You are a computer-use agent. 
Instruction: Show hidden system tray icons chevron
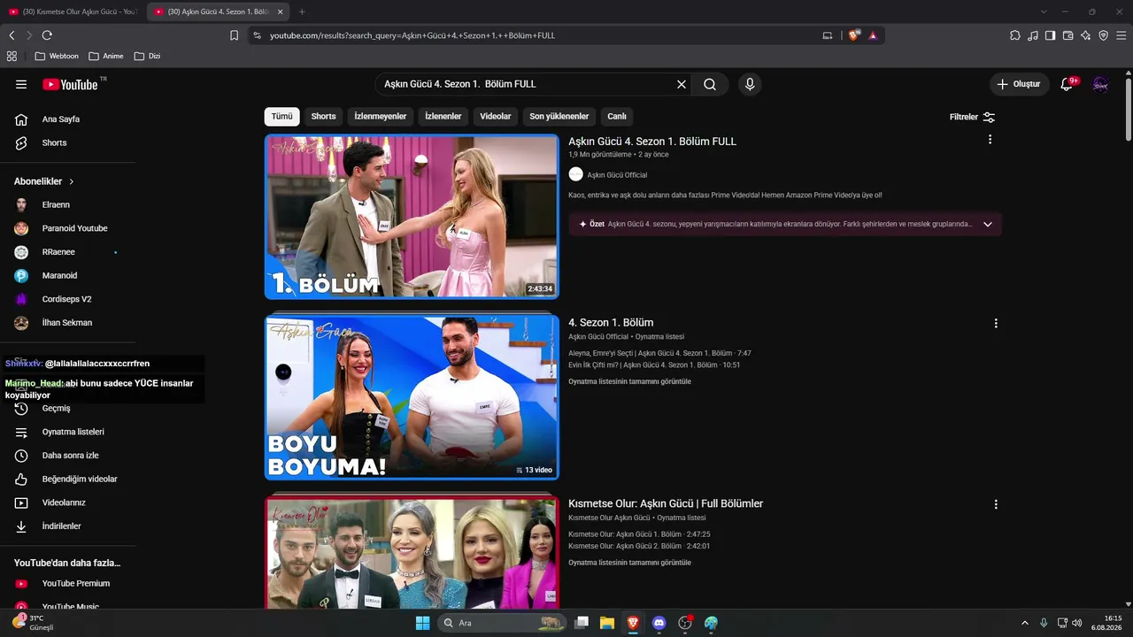click(x=1025, y=623)
